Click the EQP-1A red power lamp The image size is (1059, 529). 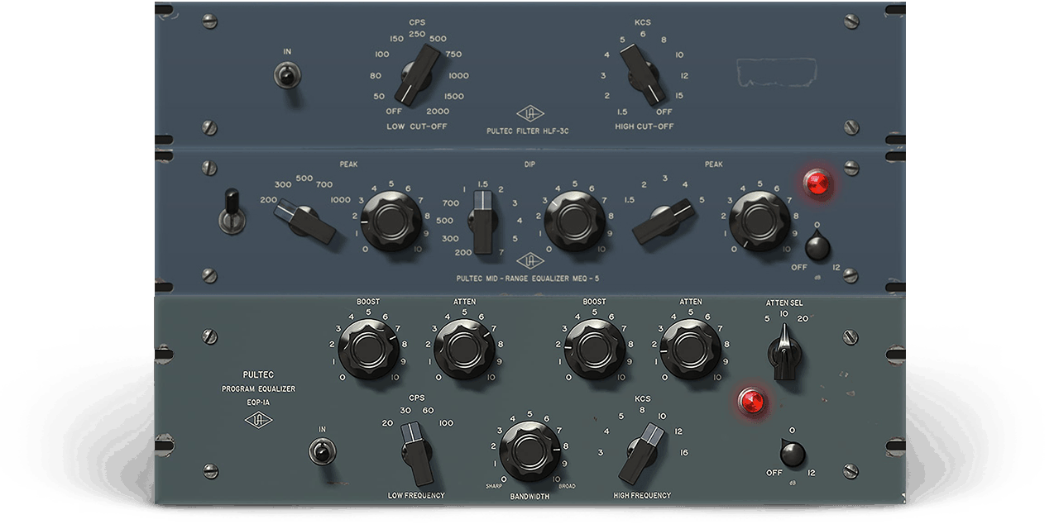(x=752, y=403)
